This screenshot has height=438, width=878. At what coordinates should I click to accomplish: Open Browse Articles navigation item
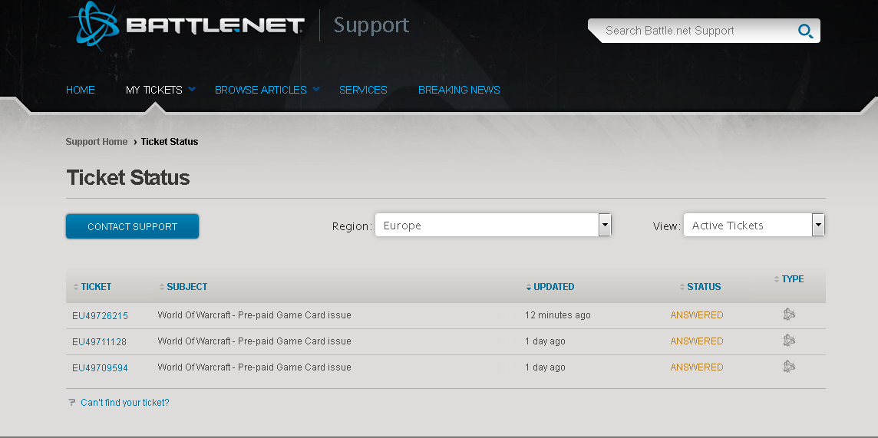coord(261,90)
